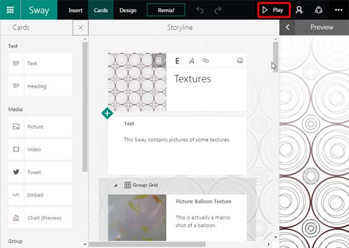The image size is (349, 248).
Task: Expand the Preview panel with the chevron
Action: 287,27
